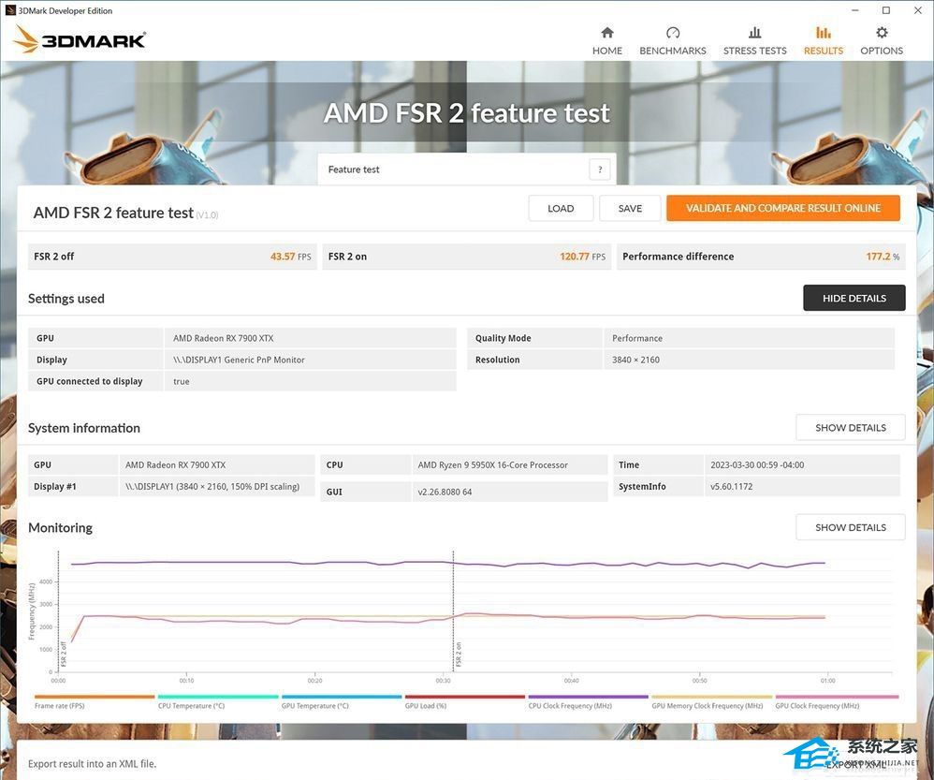Screen dimensions: 934x780
Task: Open the Benchmarks gauge icon
Action: click(x=672, y=33)
